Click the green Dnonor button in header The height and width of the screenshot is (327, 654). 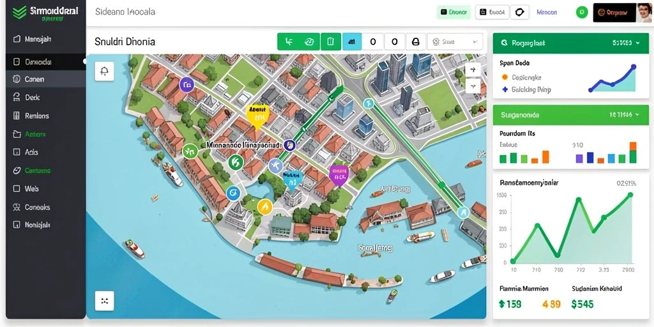[x=453, y=13]
